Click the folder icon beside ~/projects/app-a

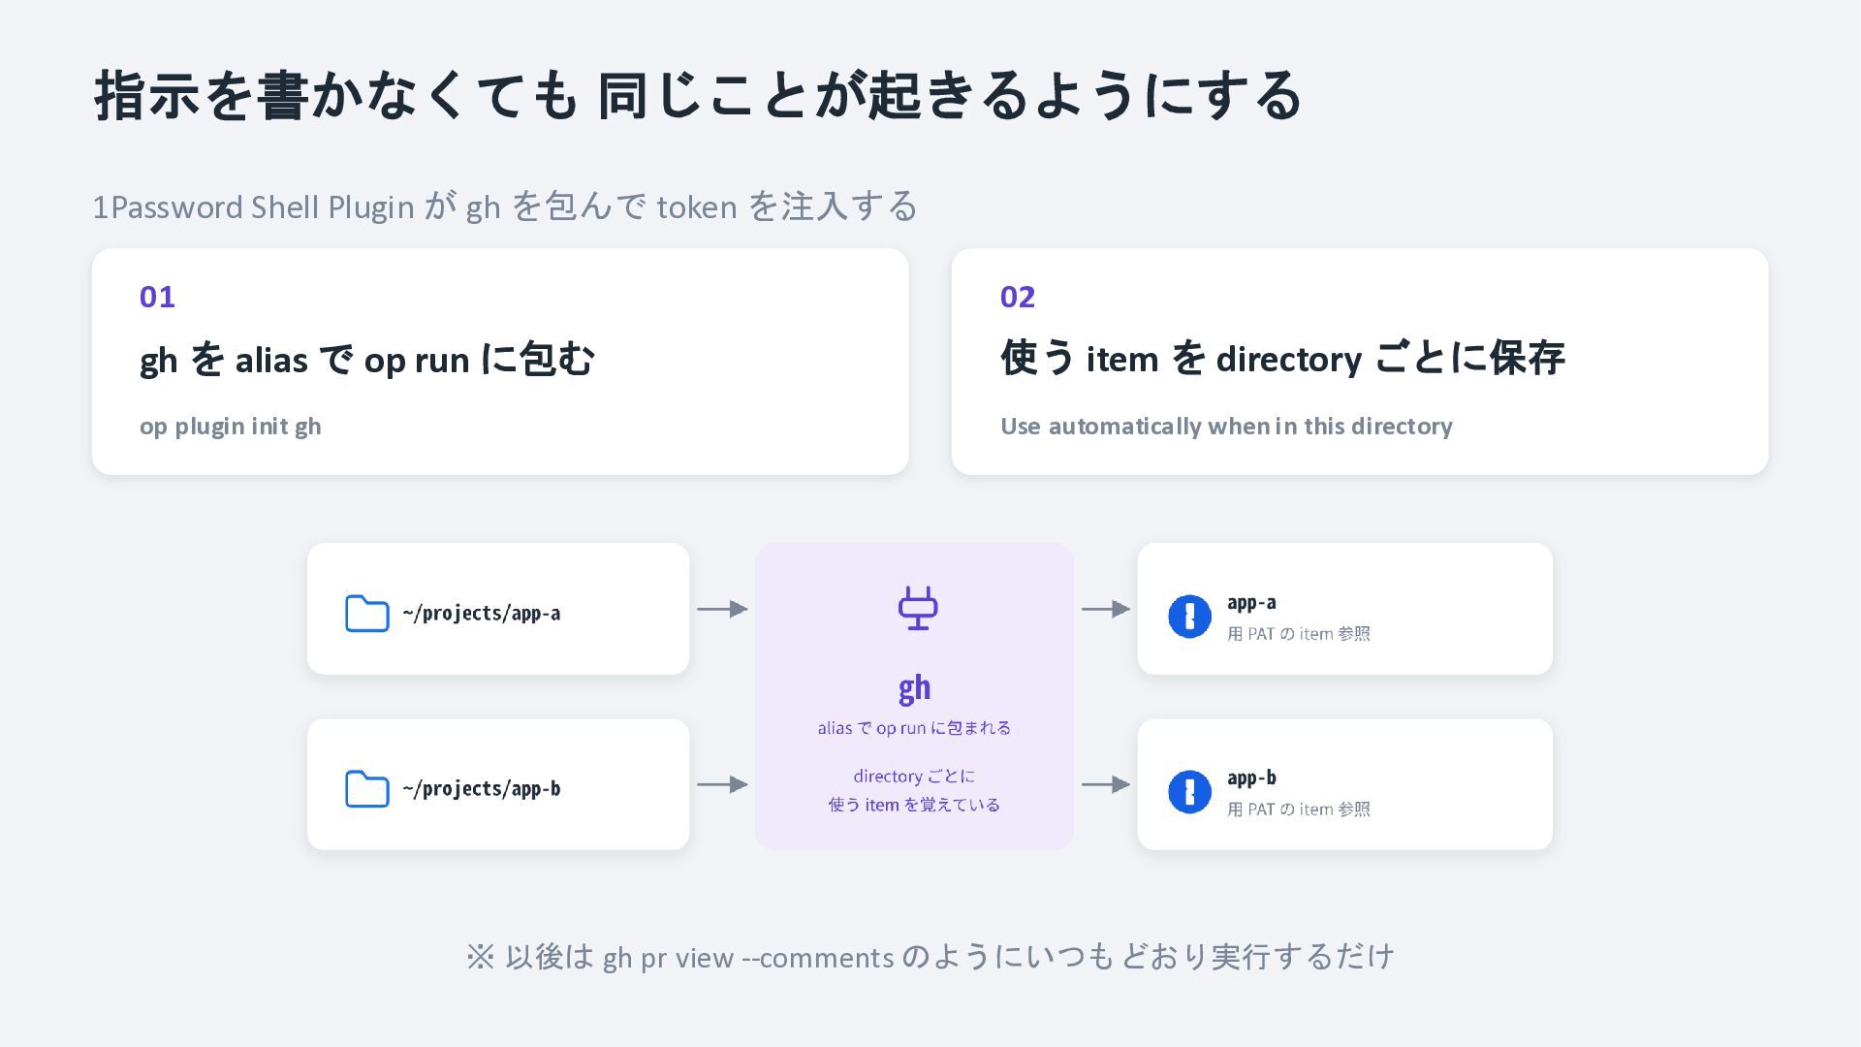[366, 614]
